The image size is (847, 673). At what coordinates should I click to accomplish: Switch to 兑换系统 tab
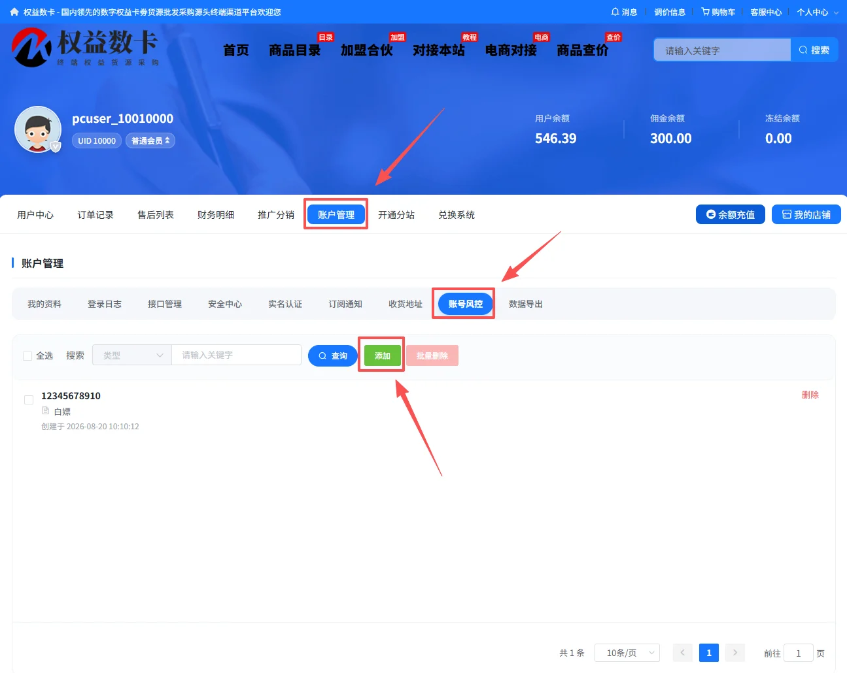[x=457, y=214]
